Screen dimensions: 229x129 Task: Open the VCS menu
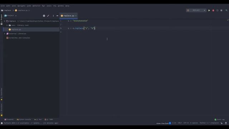tap(55, 6)
